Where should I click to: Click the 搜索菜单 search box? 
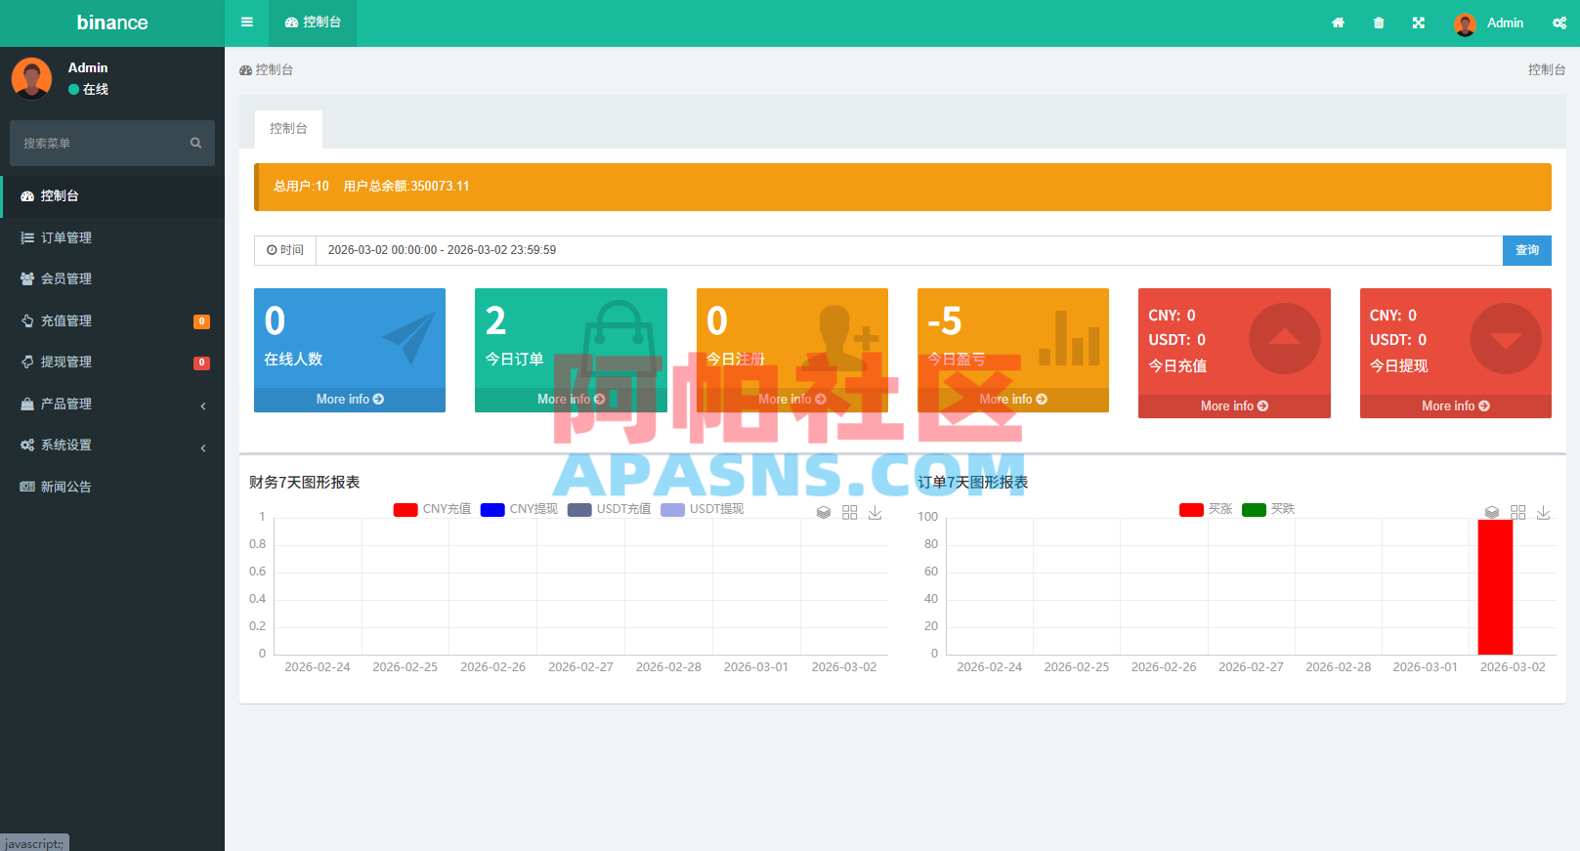(x=112, y=143)
